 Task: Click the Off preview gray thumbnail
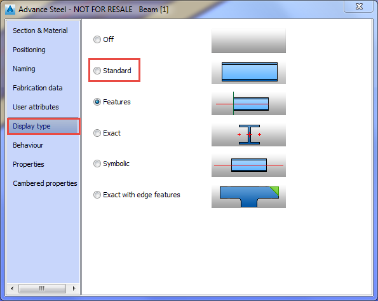[248, 41]
